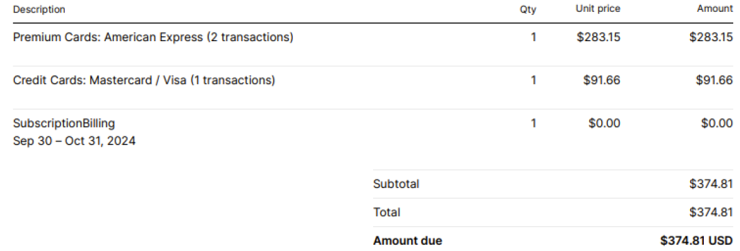The height and width of the screenshot is (251, 740).
Task: Click the Amount column header
Action: click(715, 9)
